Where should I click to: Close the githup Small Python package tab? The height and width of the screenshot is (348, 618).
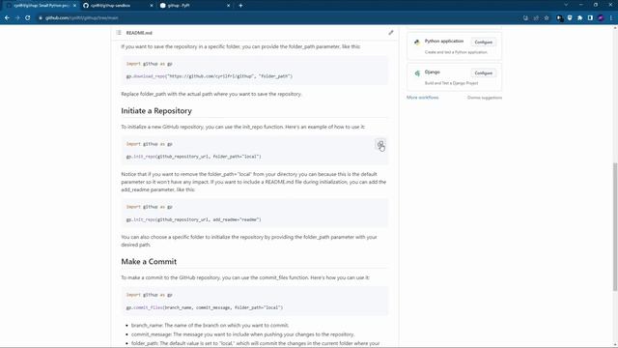point(74,6)
